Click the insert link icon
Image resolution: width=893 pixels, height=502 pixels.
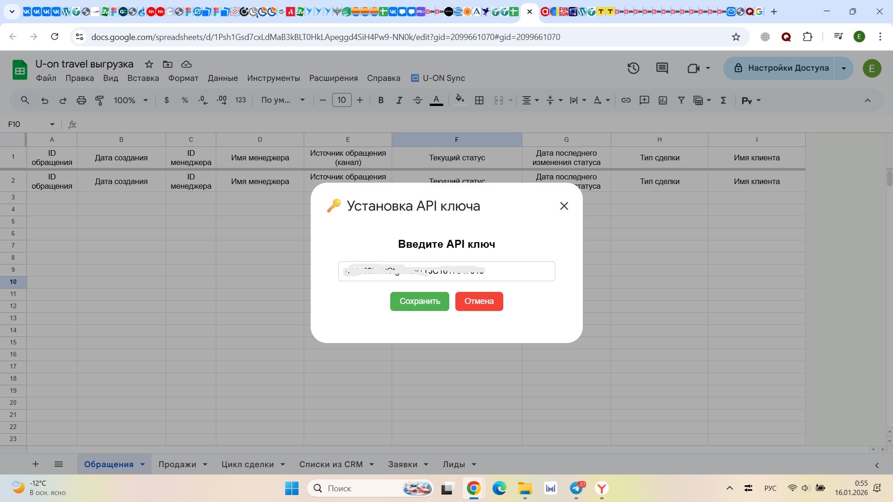[626, 100]
